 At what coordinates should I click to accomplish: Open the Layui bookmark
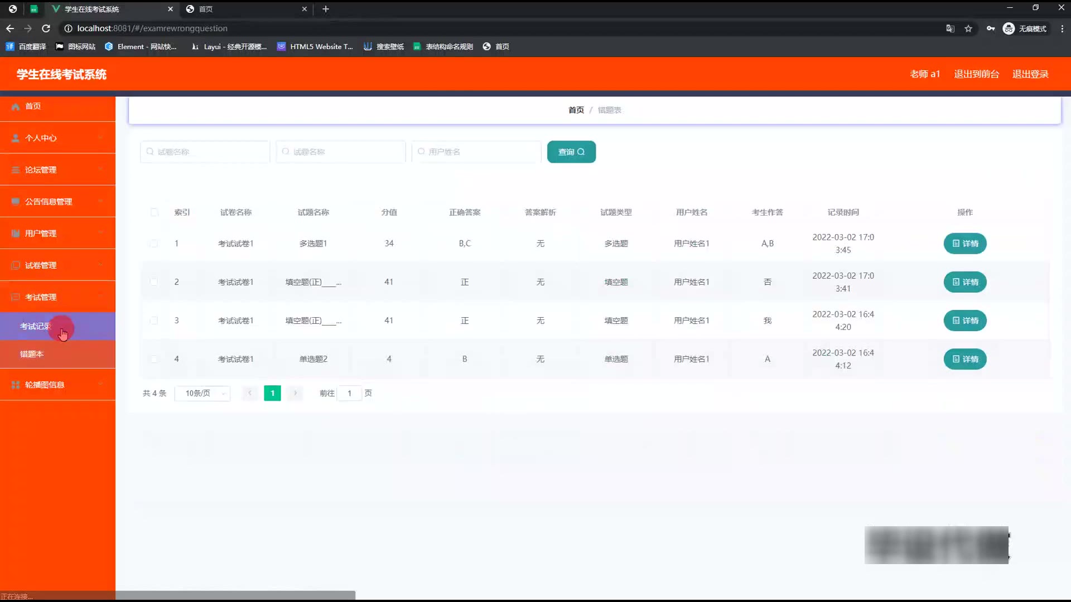[x=229, y=47]
